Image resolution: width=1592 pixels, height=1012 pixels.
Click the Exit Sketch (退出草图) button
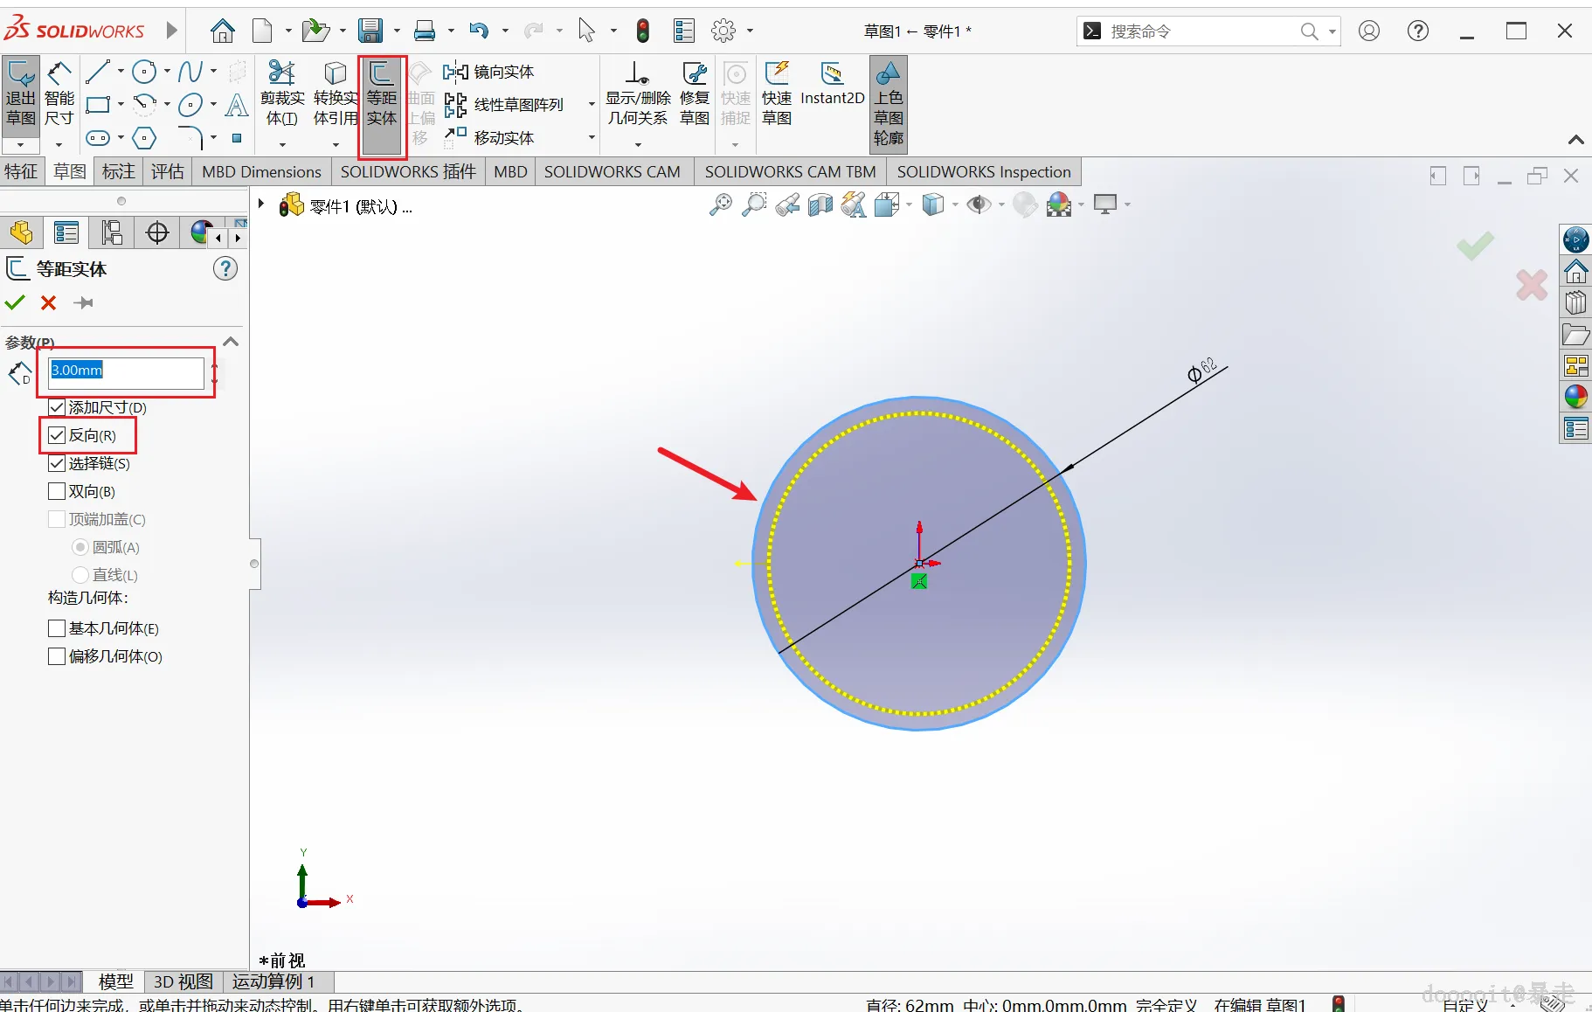click(x=21, y=94)
